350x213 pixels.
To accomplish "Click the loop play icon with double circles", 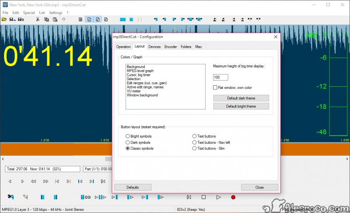I will tap(85, 197).
